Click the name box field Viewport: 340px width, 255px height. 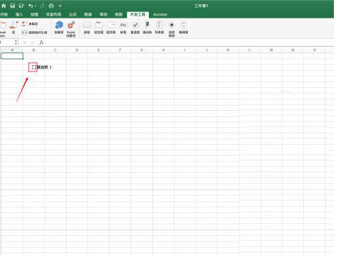[7, 42]
